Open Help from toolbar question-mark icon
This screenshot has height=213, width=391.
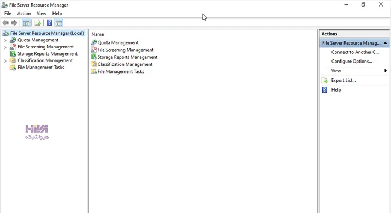click(49, 23)
